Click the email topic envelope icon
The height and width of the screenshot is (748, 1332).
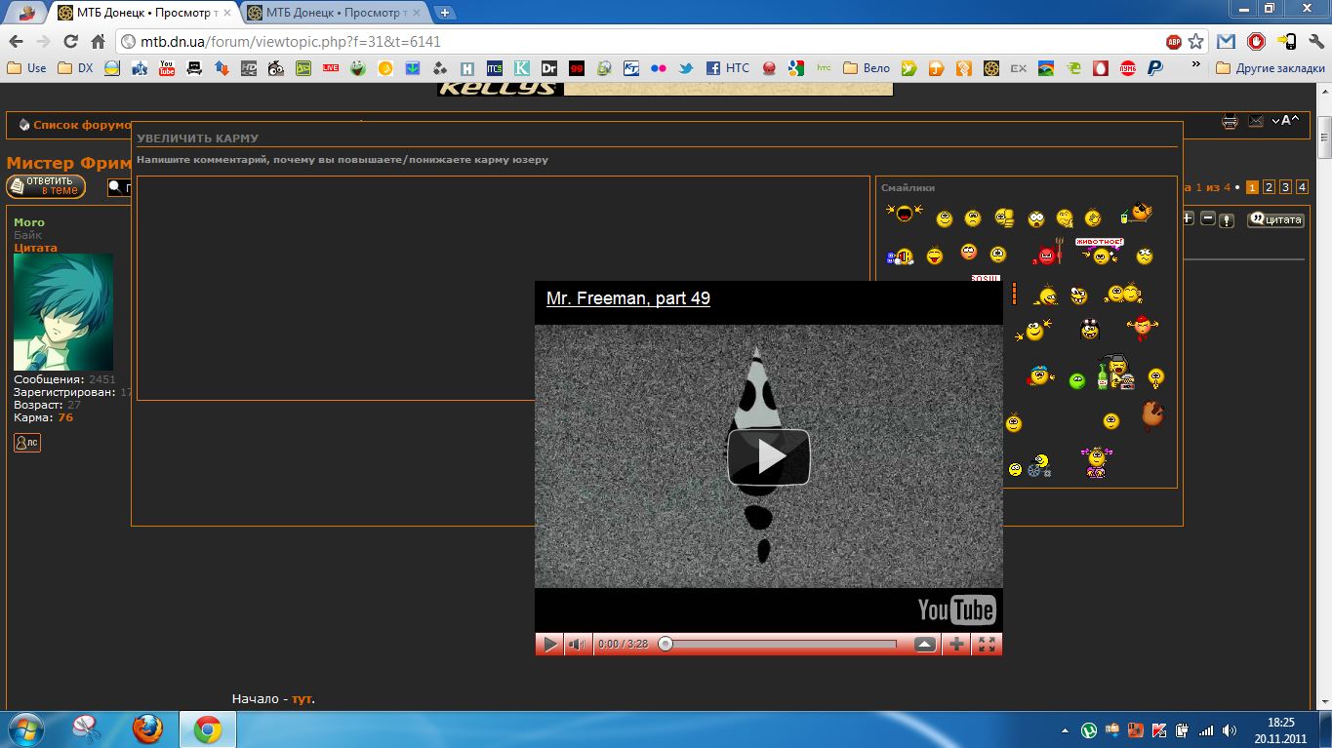[1256, 122]
